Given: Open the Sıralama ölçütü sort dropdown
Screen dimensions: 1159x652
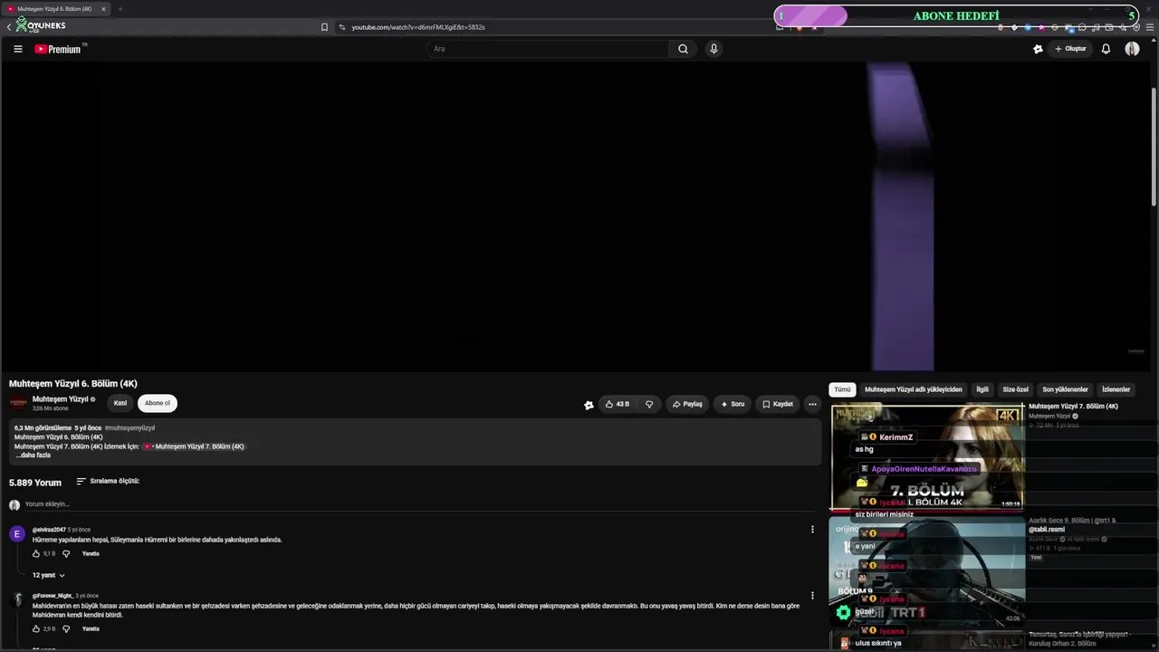Looking at the screenshot, I should [108, 482].
